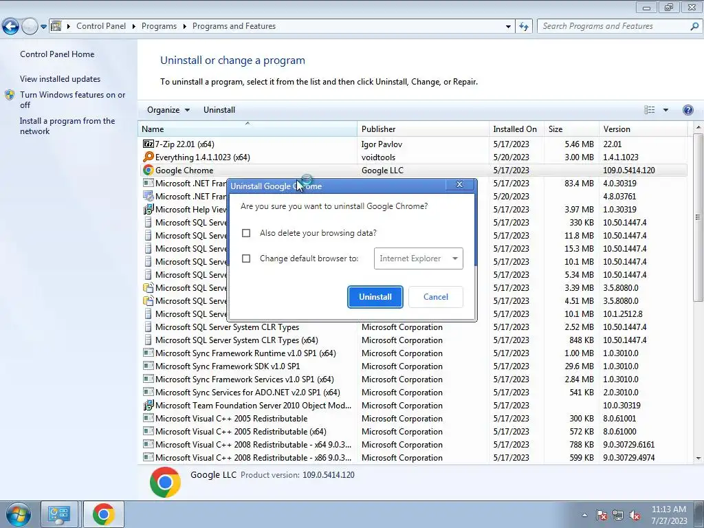Open the Windows Start button
Screen dimensions: 704x528
pyautogui.click(x=18, y=514)
